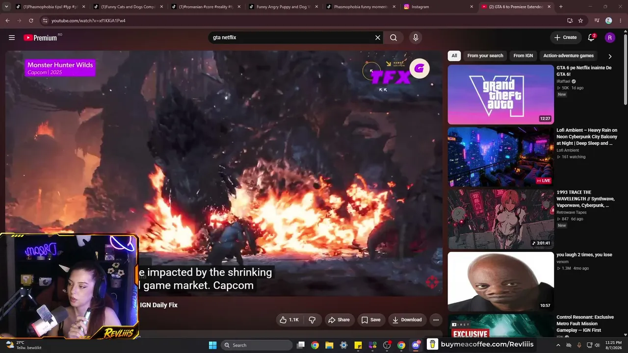628x353 pixels.
Task: Open iRaffael channel name
Action: click(x=563, y=81)
